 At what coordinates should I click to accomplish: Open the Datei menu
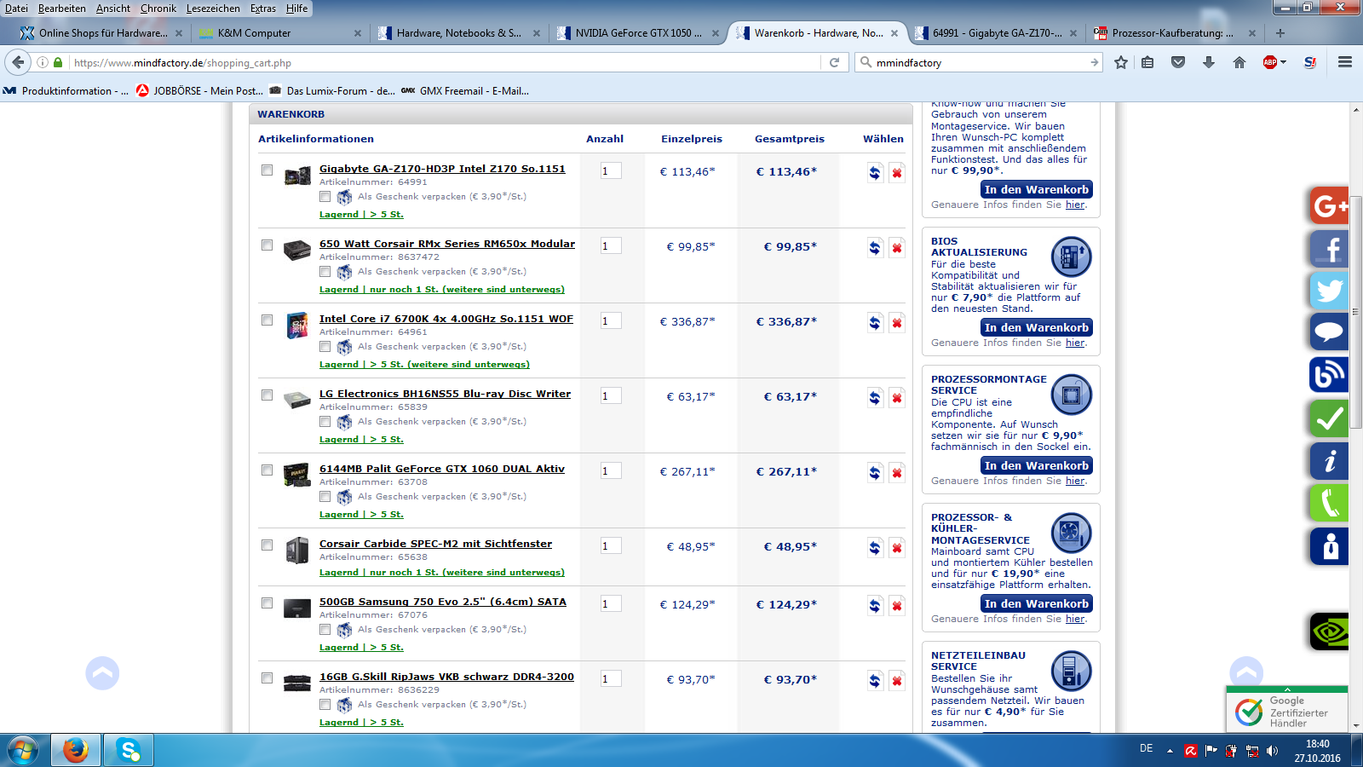[x=16, y=9]
